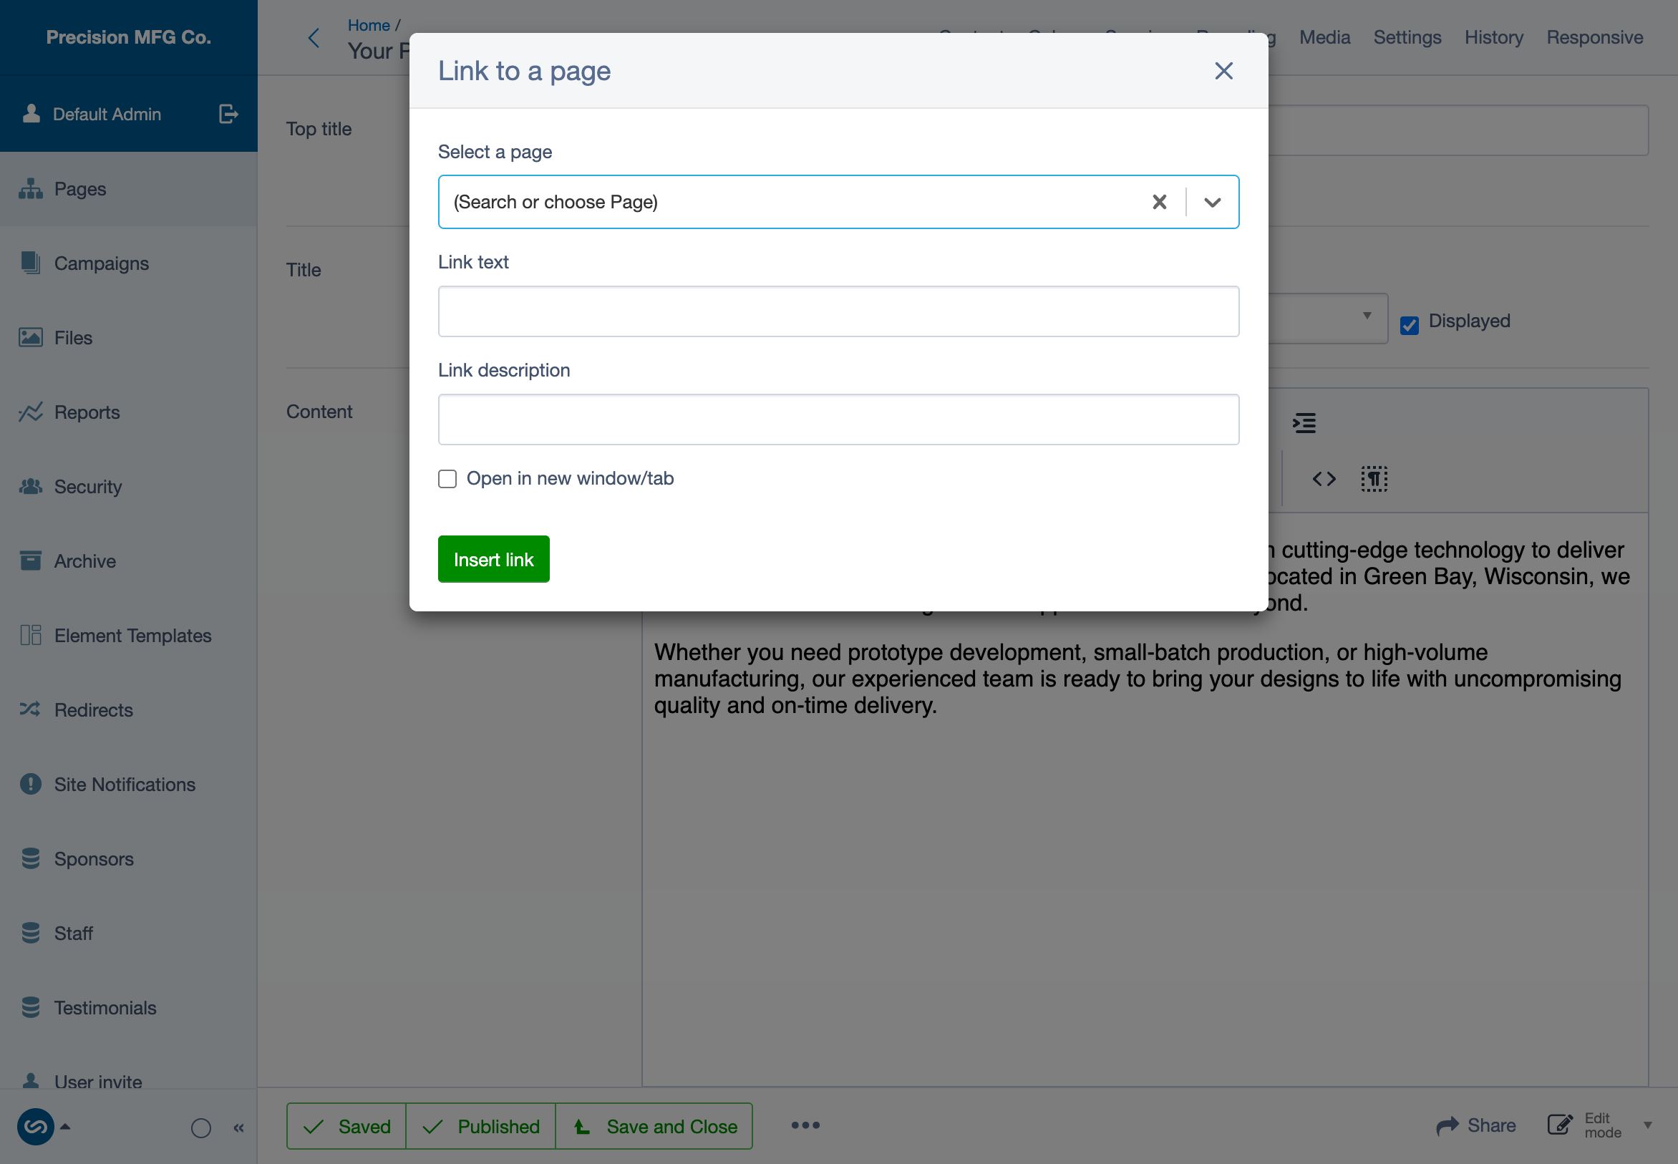Click the Files image icon
The image size is (1678, 1164).
point(31,337)
